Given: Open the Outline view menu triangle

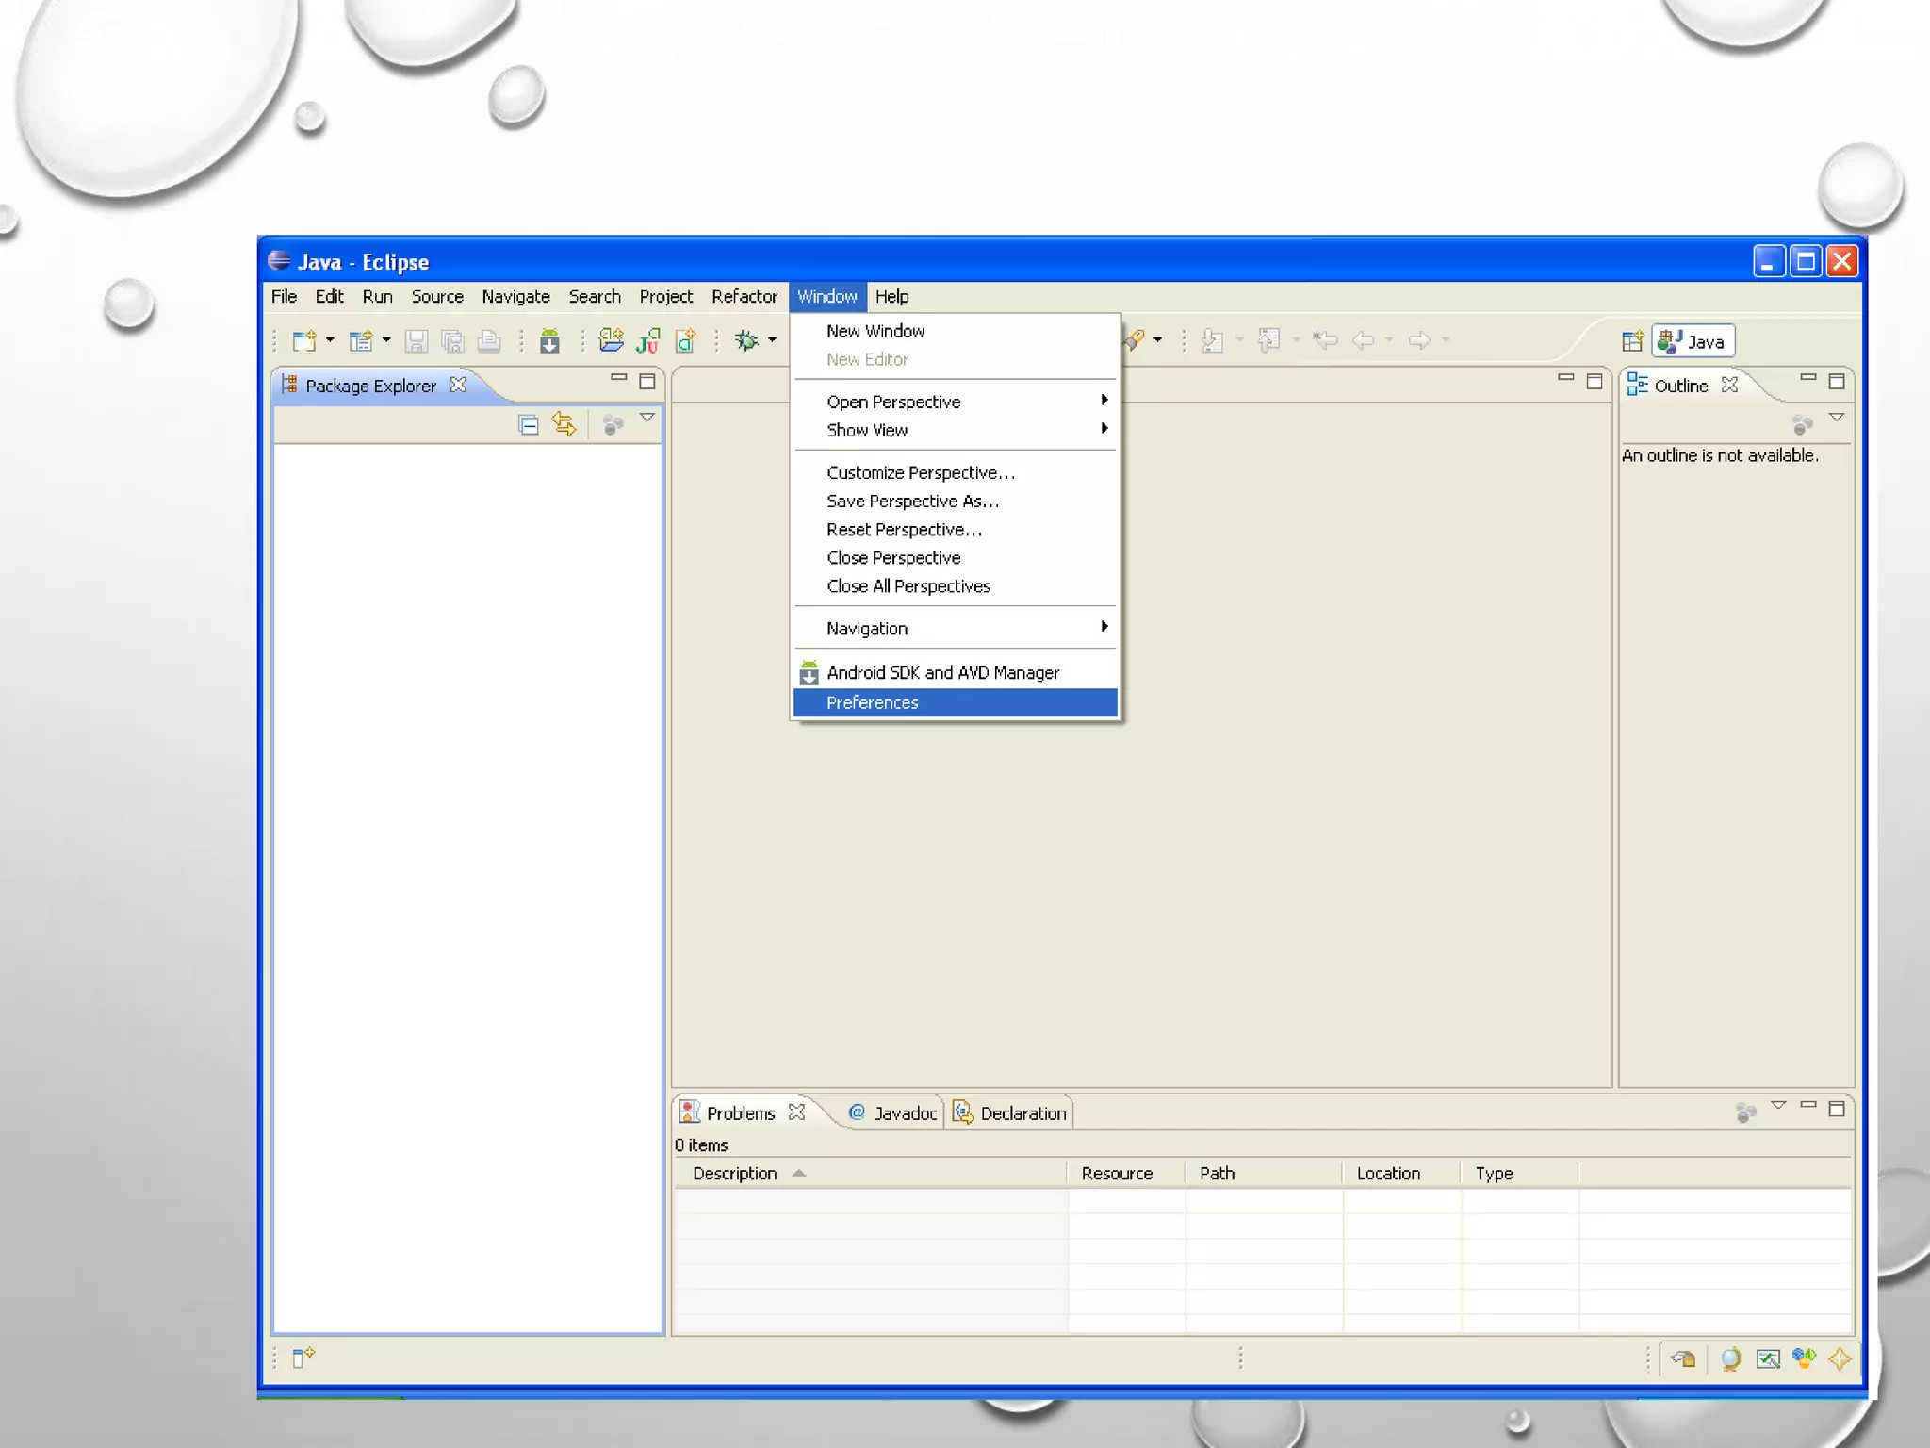Looking at the screenshot, I should [1837, 417].
